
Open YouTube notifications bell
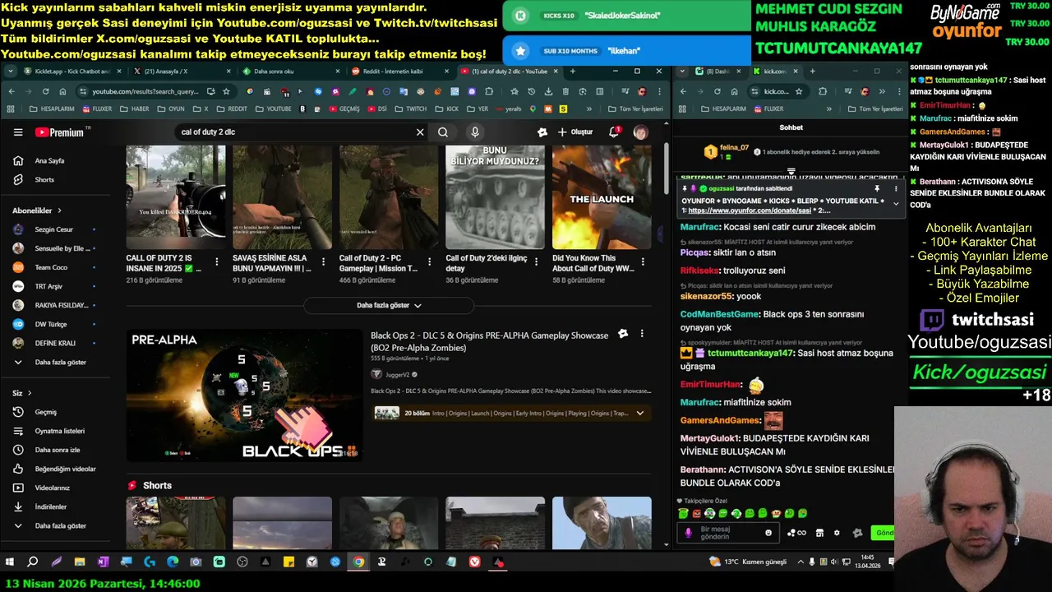[614, 132]
